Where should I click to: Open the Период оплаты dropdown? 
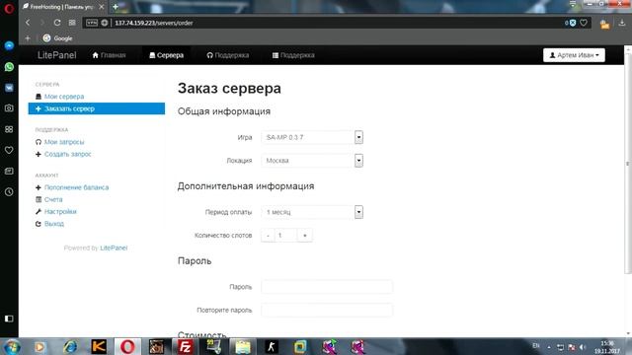click(x=312, y=212)
